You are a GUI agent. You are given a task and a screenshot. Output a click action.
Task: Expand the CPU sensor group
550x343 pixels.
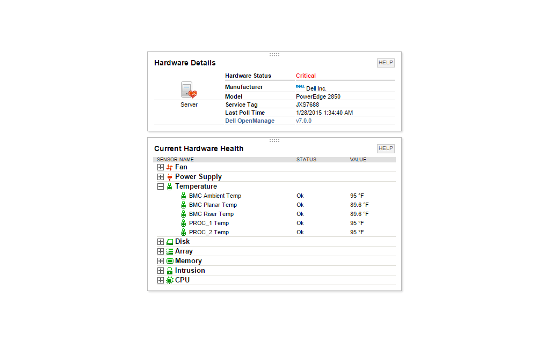tap(160, 280)
